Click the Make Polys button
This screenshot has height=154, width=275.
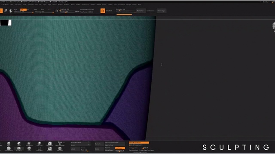pos(161,11)
